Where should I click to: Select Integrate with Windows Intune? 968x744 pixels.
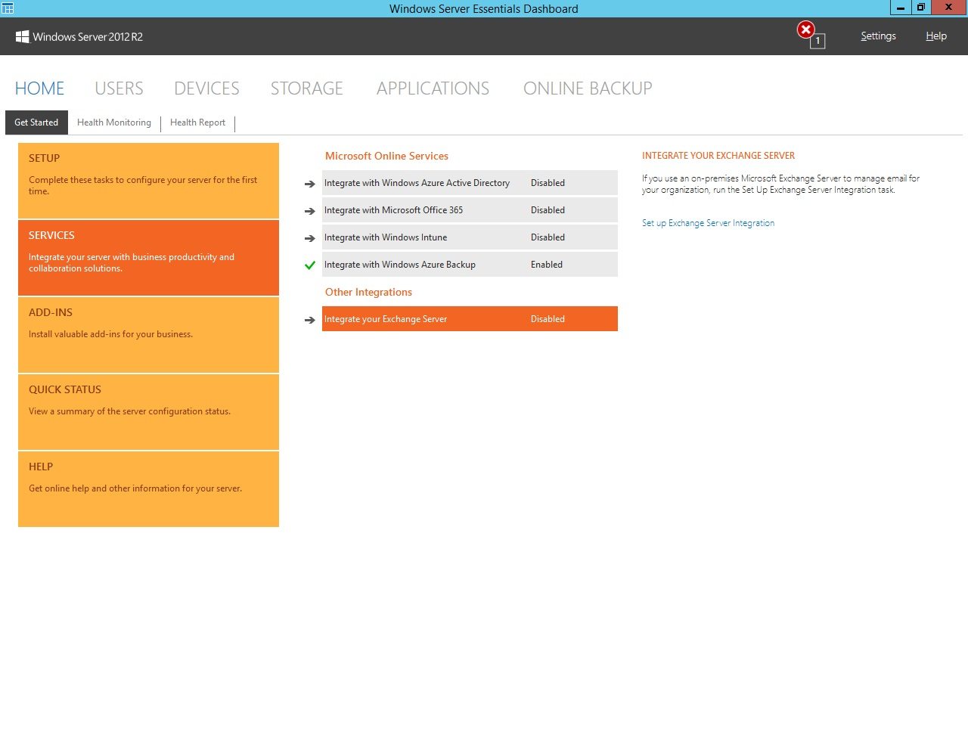tap(470, 237)
